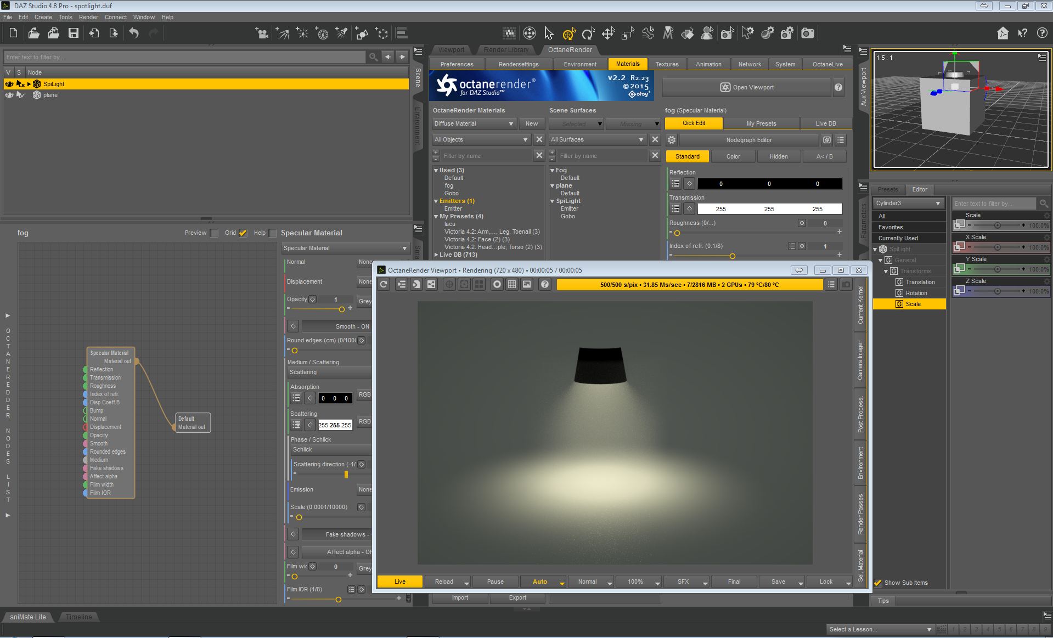Toggle visibility eye of the plane node
The height and width of the screenshot is (638, 1053).
9,95
